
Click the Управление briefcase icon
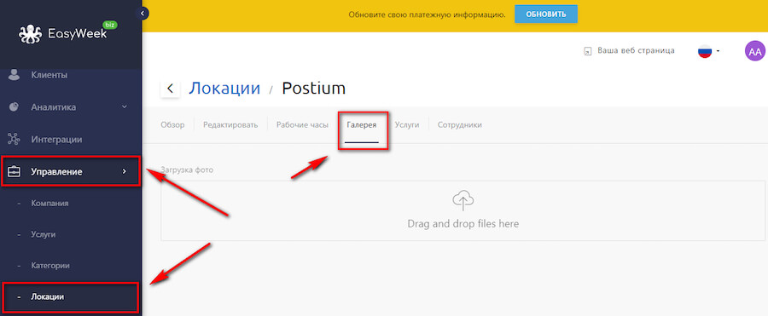(14, 172)
